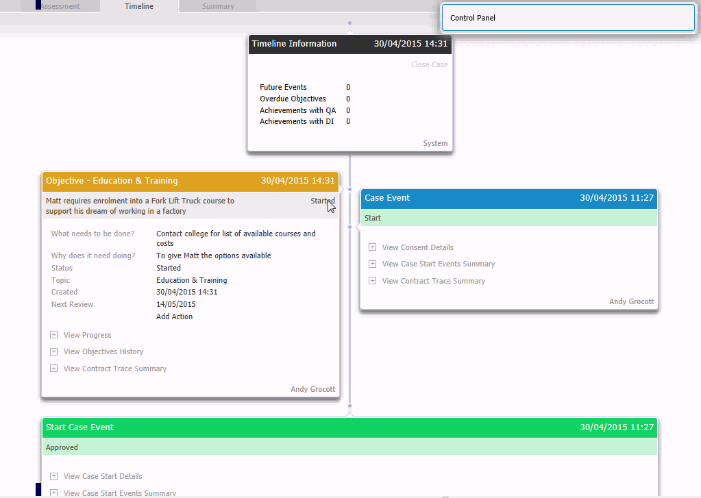701x498 pixels.
Task: Click Achievements with DI label
Action: [297, 122]
